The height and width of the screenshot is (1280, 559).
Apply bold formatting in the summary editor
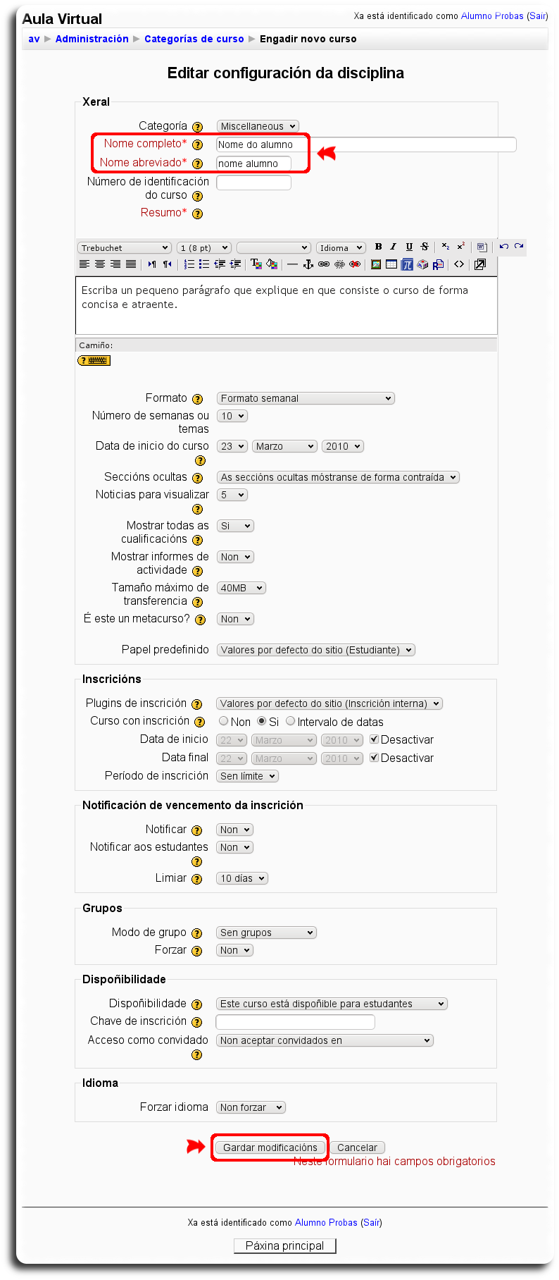click(x=378, y=247)
